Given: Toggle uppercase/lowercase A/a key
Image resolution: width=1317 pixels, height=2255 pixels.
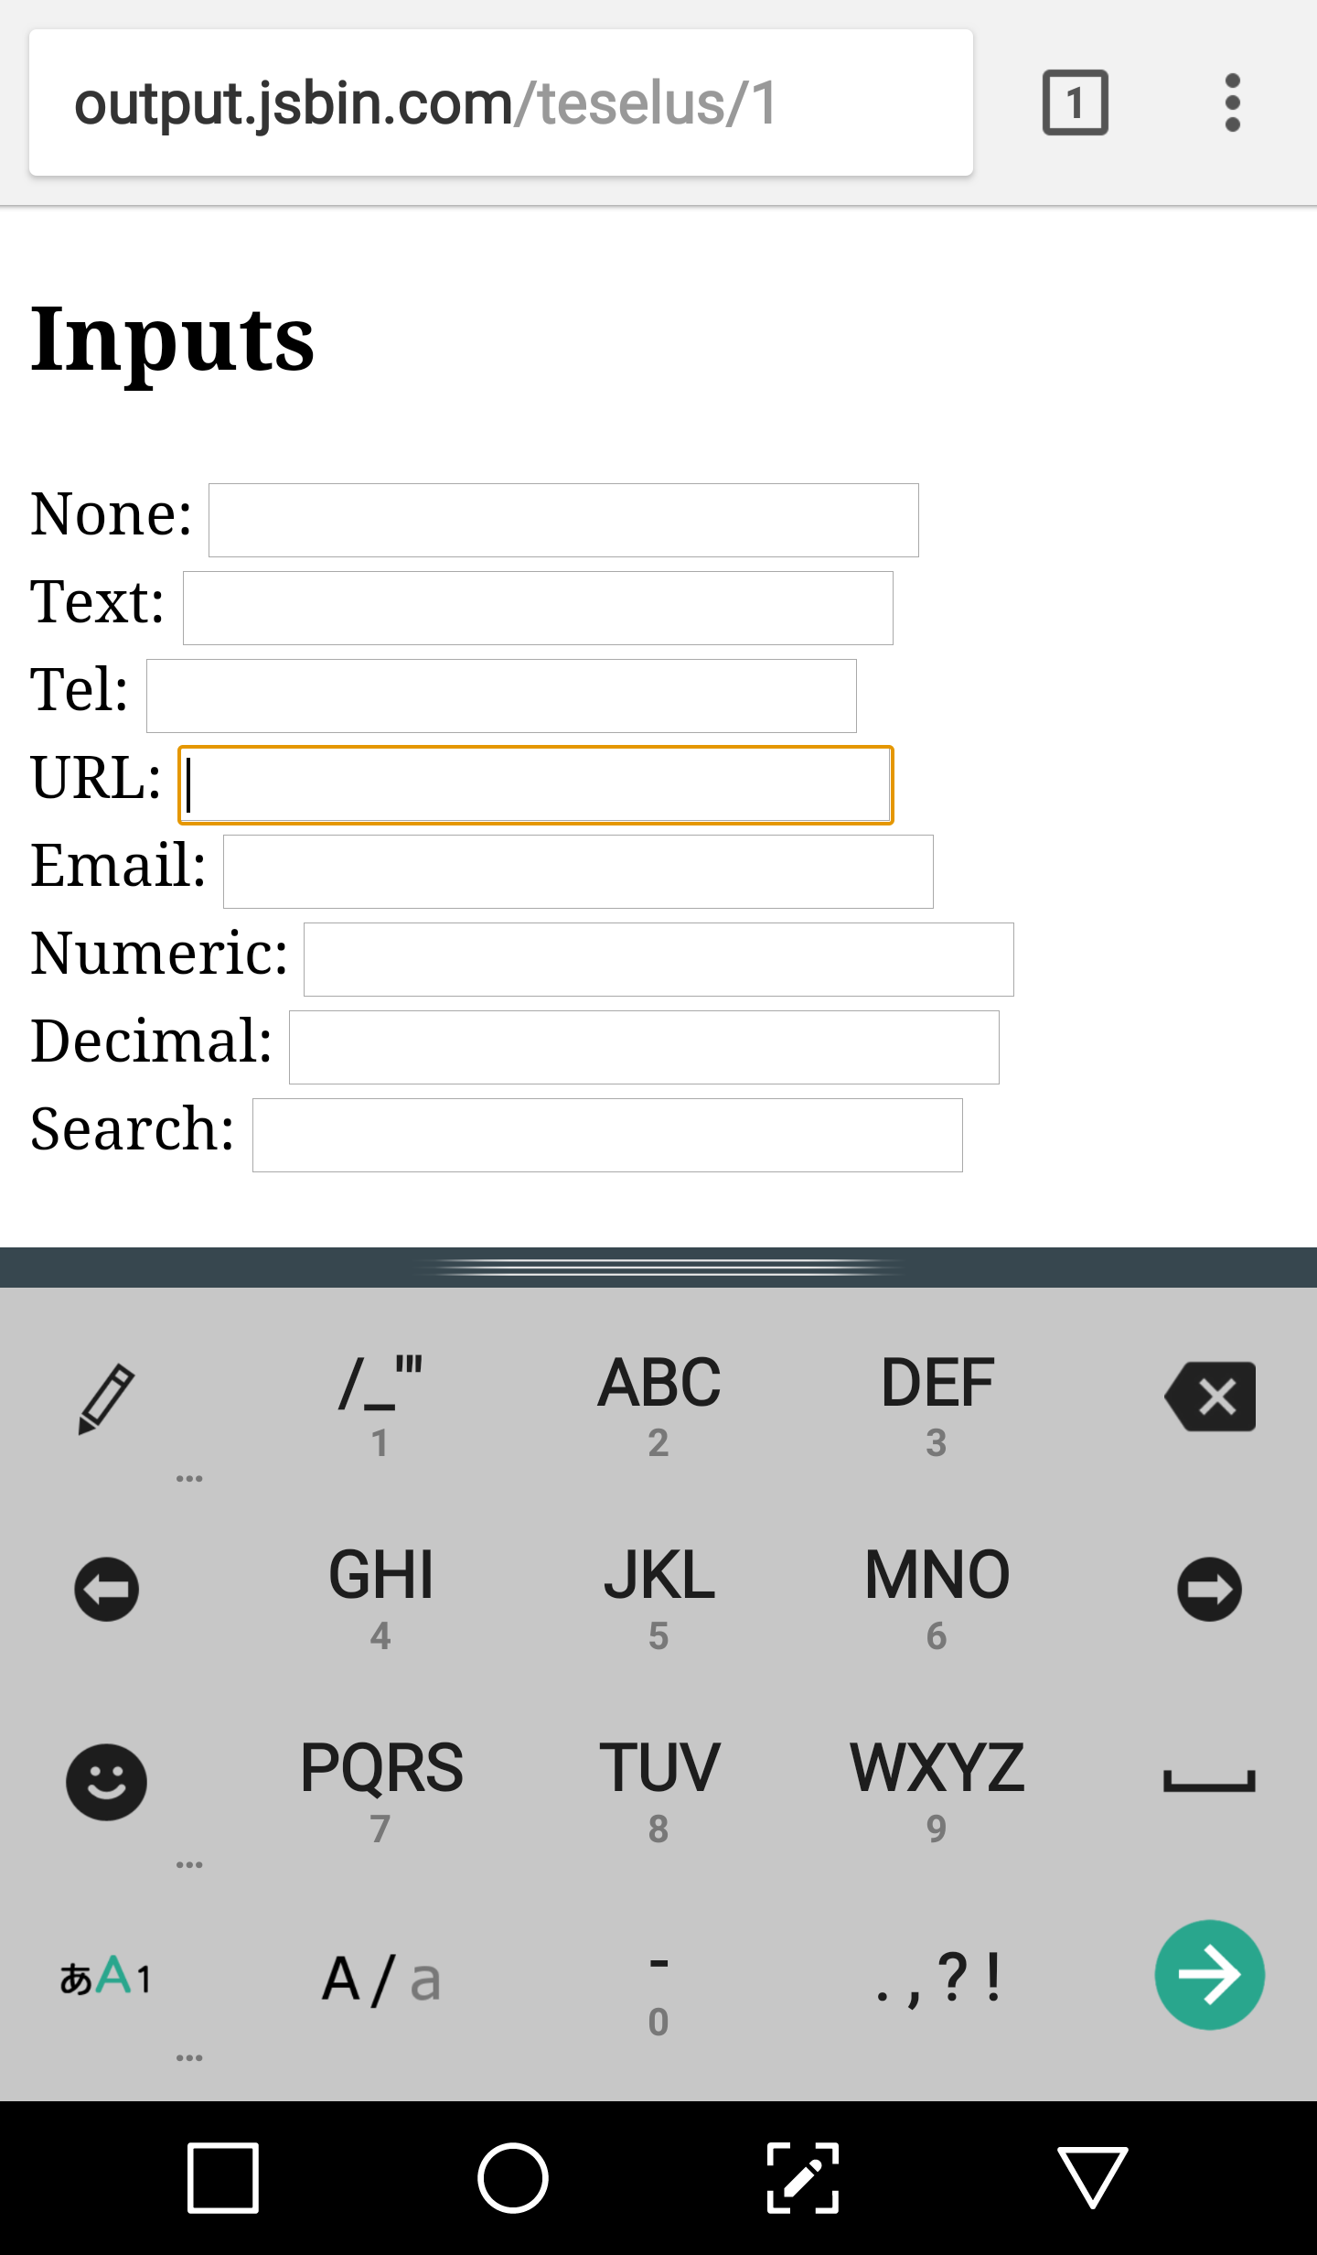Looking at the screenshot, I should pos(381,1979).
